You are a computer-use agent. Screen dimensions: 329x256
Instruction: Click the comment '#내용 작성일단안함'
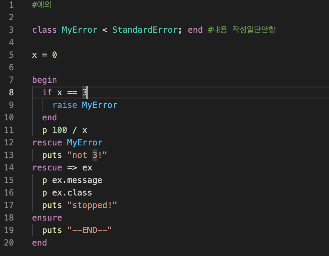(x=241, y=30)
